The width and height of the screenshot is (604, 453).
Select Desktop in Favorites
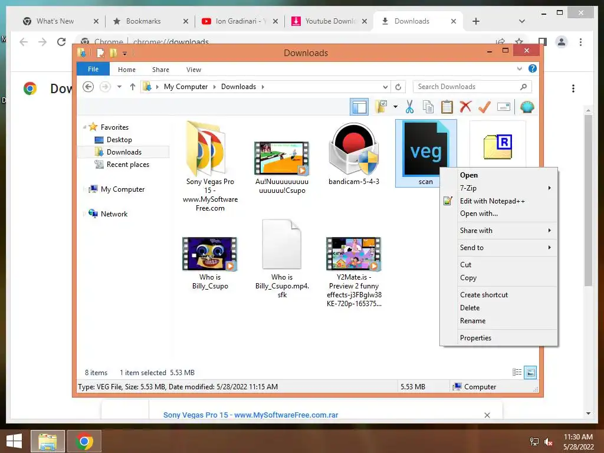tap(119, 139)
